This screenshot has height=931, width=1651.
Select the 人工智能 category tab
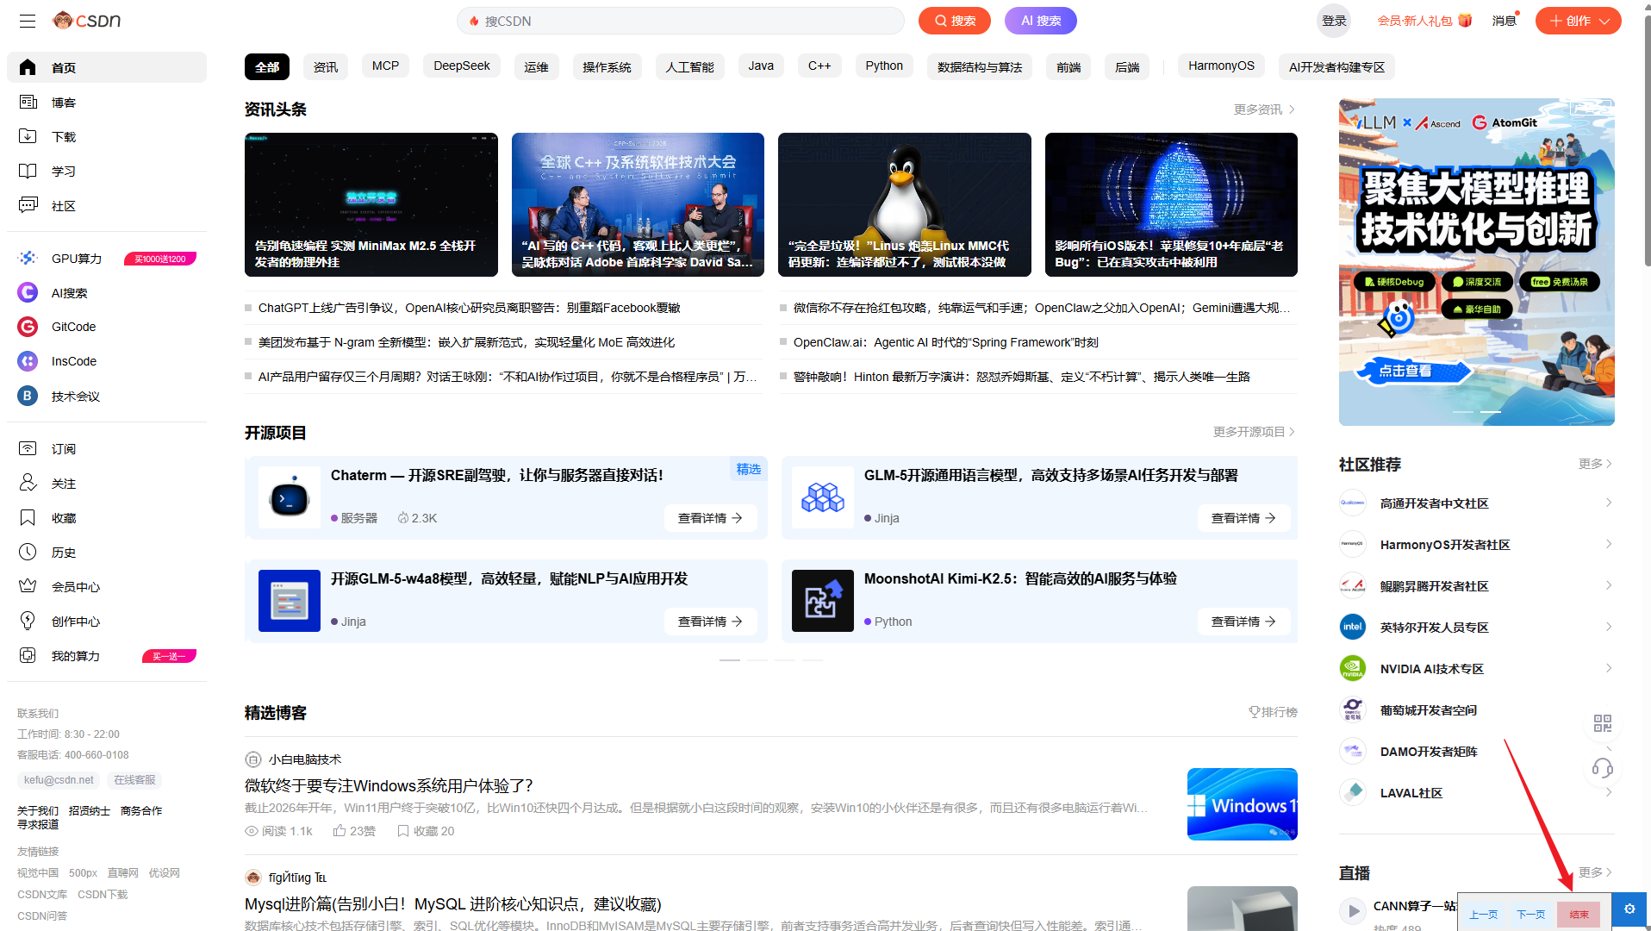coord(689,66)
